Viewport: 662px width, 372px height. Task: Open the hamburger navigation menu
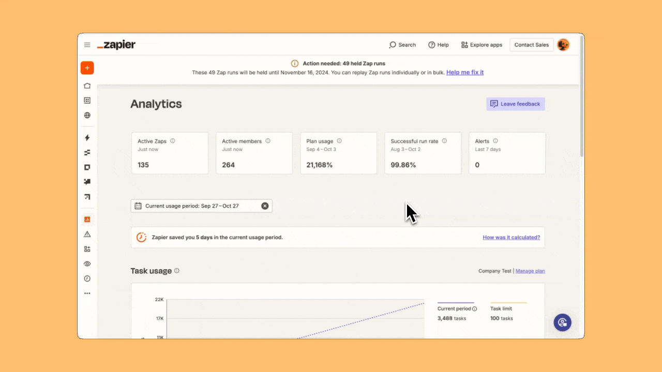coord(87,45)
